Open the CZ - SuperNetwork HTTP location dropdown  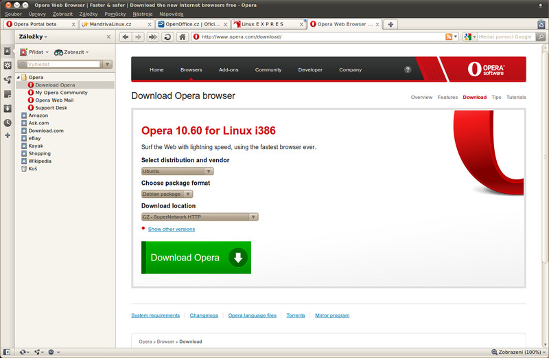coord(200,216)
